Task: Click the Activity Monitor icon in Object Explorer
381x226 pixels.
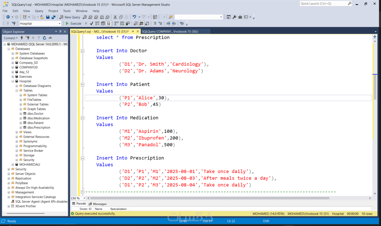Action: (x=50, y=38)
